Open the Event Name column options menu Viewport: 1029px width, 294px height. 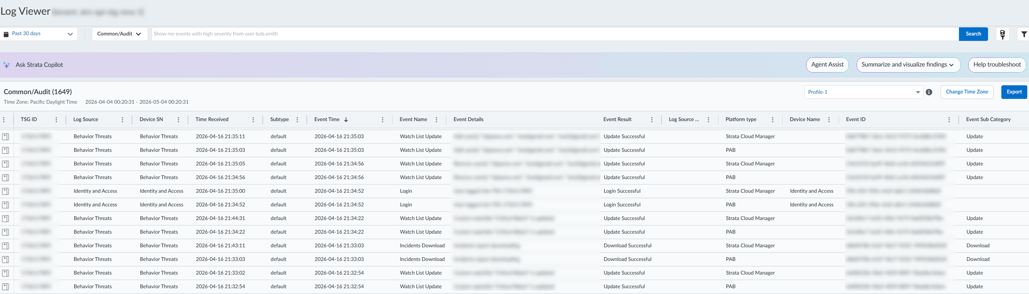pyautogui.click(x=436, y=120)
